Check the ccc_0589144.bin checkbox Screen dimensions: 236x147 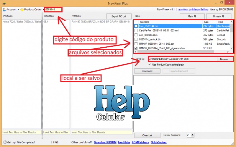[x=136, y=35]
